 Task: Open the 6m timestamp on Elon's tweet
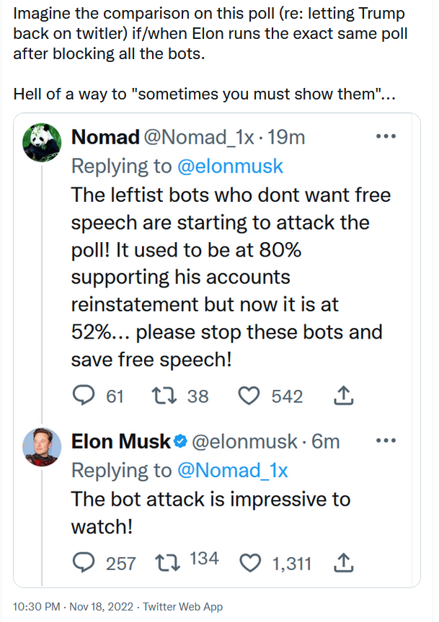tap(326, 442)
